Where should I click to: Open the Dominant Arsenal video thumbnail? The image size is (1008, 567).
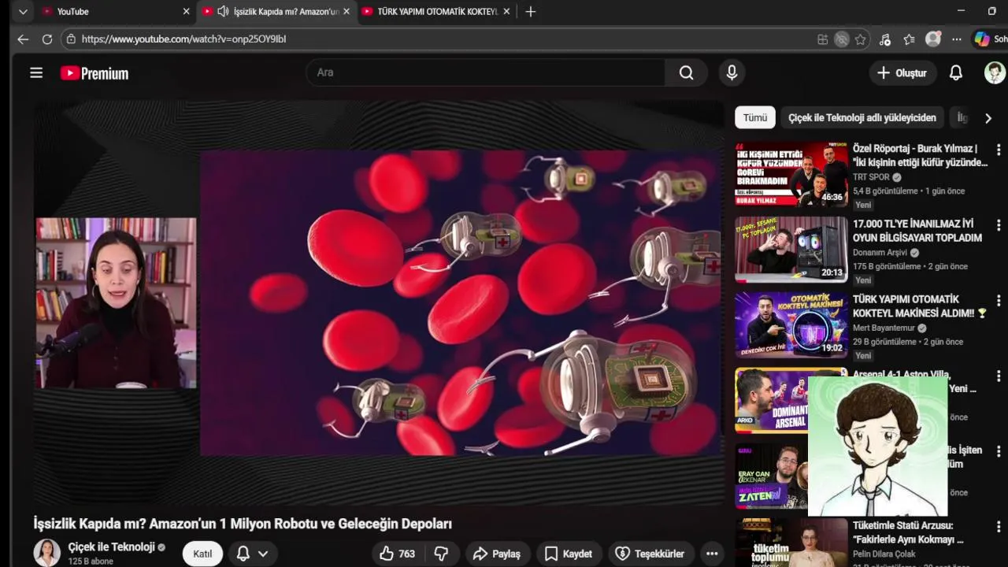772,400
